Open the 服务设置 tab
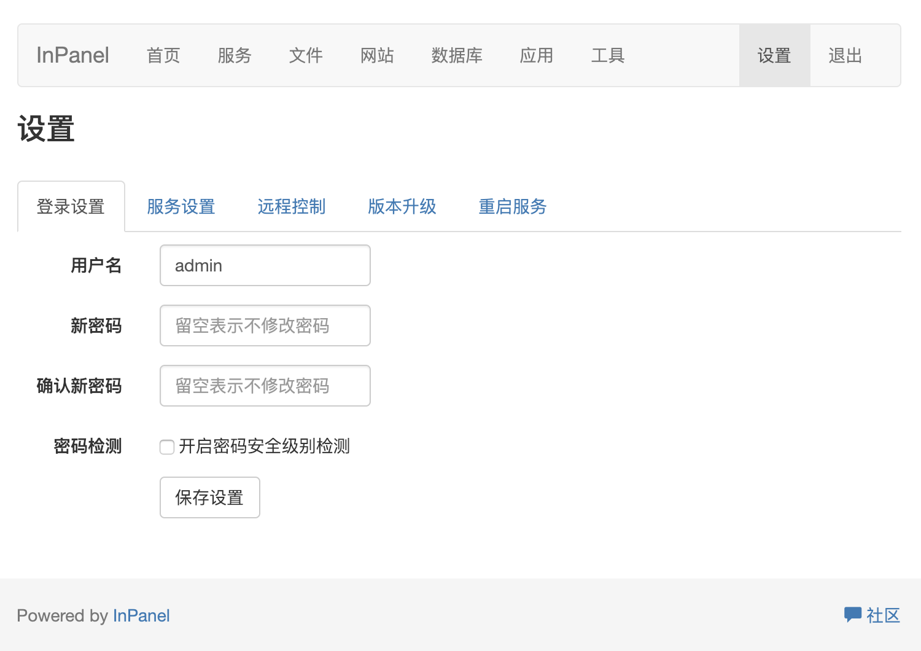 [181, 207]
